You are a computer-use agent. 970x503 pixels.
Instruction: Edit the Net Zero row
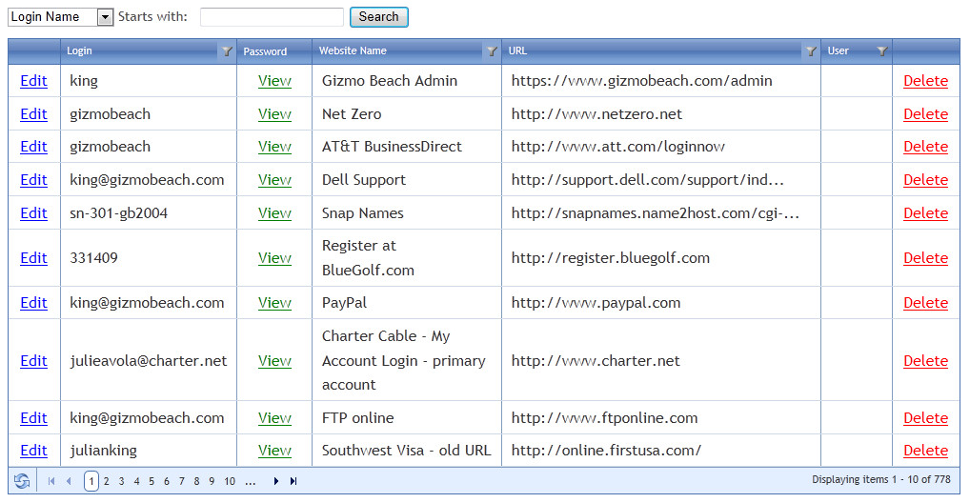point(33,113)
